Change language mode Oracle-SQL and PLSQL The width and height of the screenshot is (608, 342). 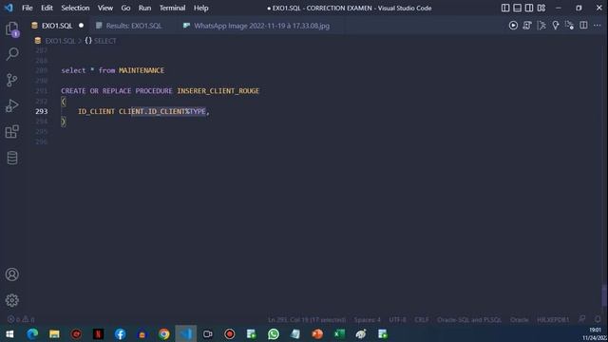click(x=469, y=320)
